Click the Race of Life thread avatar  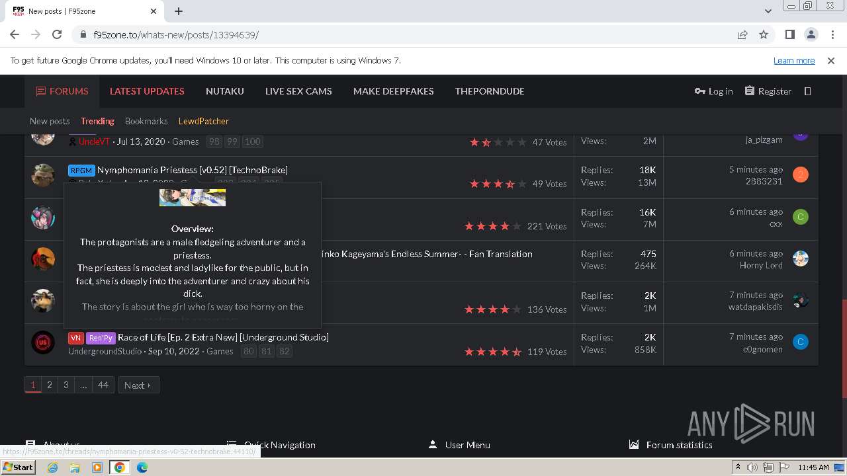pos(43,342)
